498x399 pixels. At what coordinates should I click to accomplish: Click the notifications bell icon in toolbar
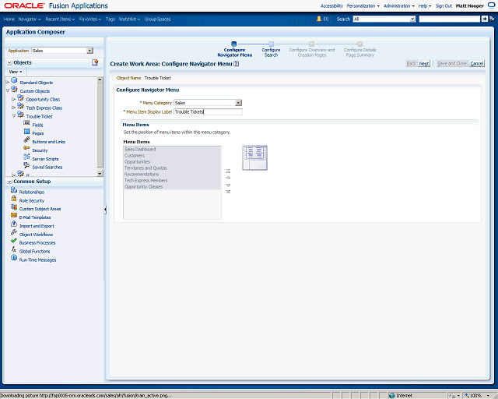pos(319,19)
